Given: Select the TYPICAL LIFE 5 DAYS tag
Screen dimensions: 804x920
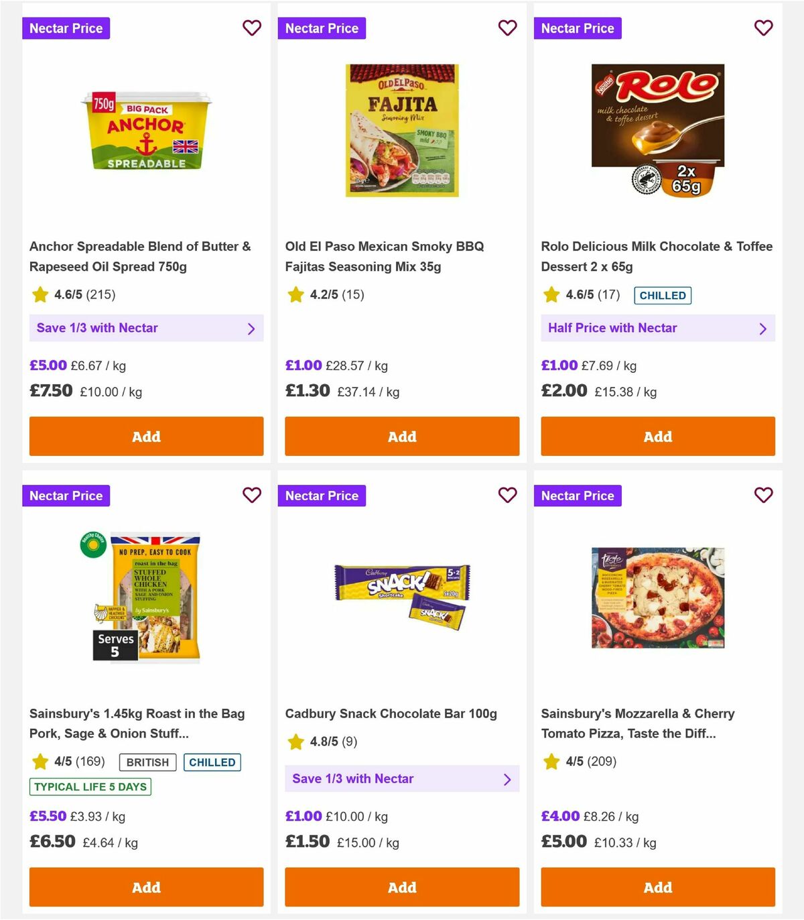Looking at the screenshot, I should coord(90,787).
